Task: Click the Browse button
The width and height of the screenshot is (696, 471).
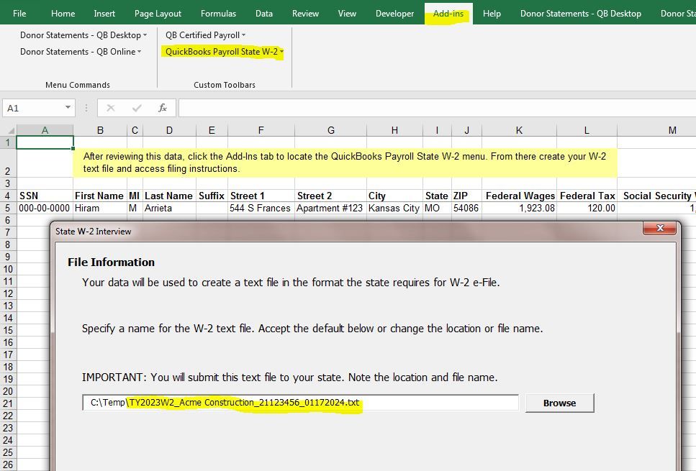Action: click(559, 403)
